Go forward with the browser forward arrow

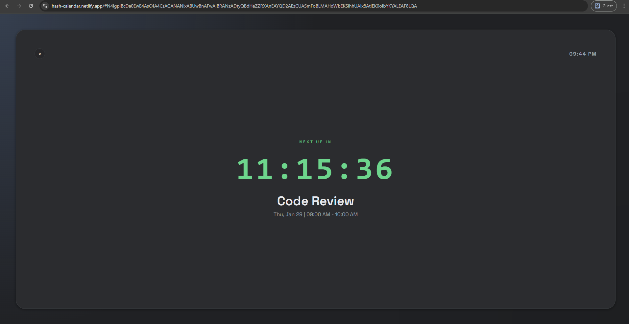19,6
